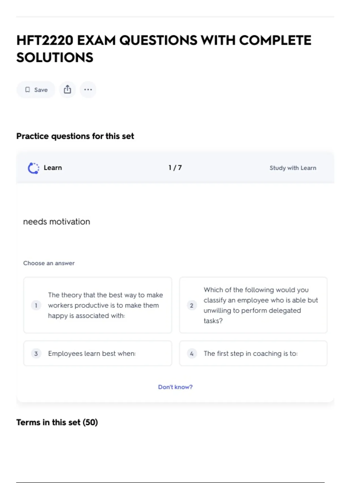Choose the able but unwilling employee answer
This screenshot has width=341, height=483.
[x=260, y=305]
